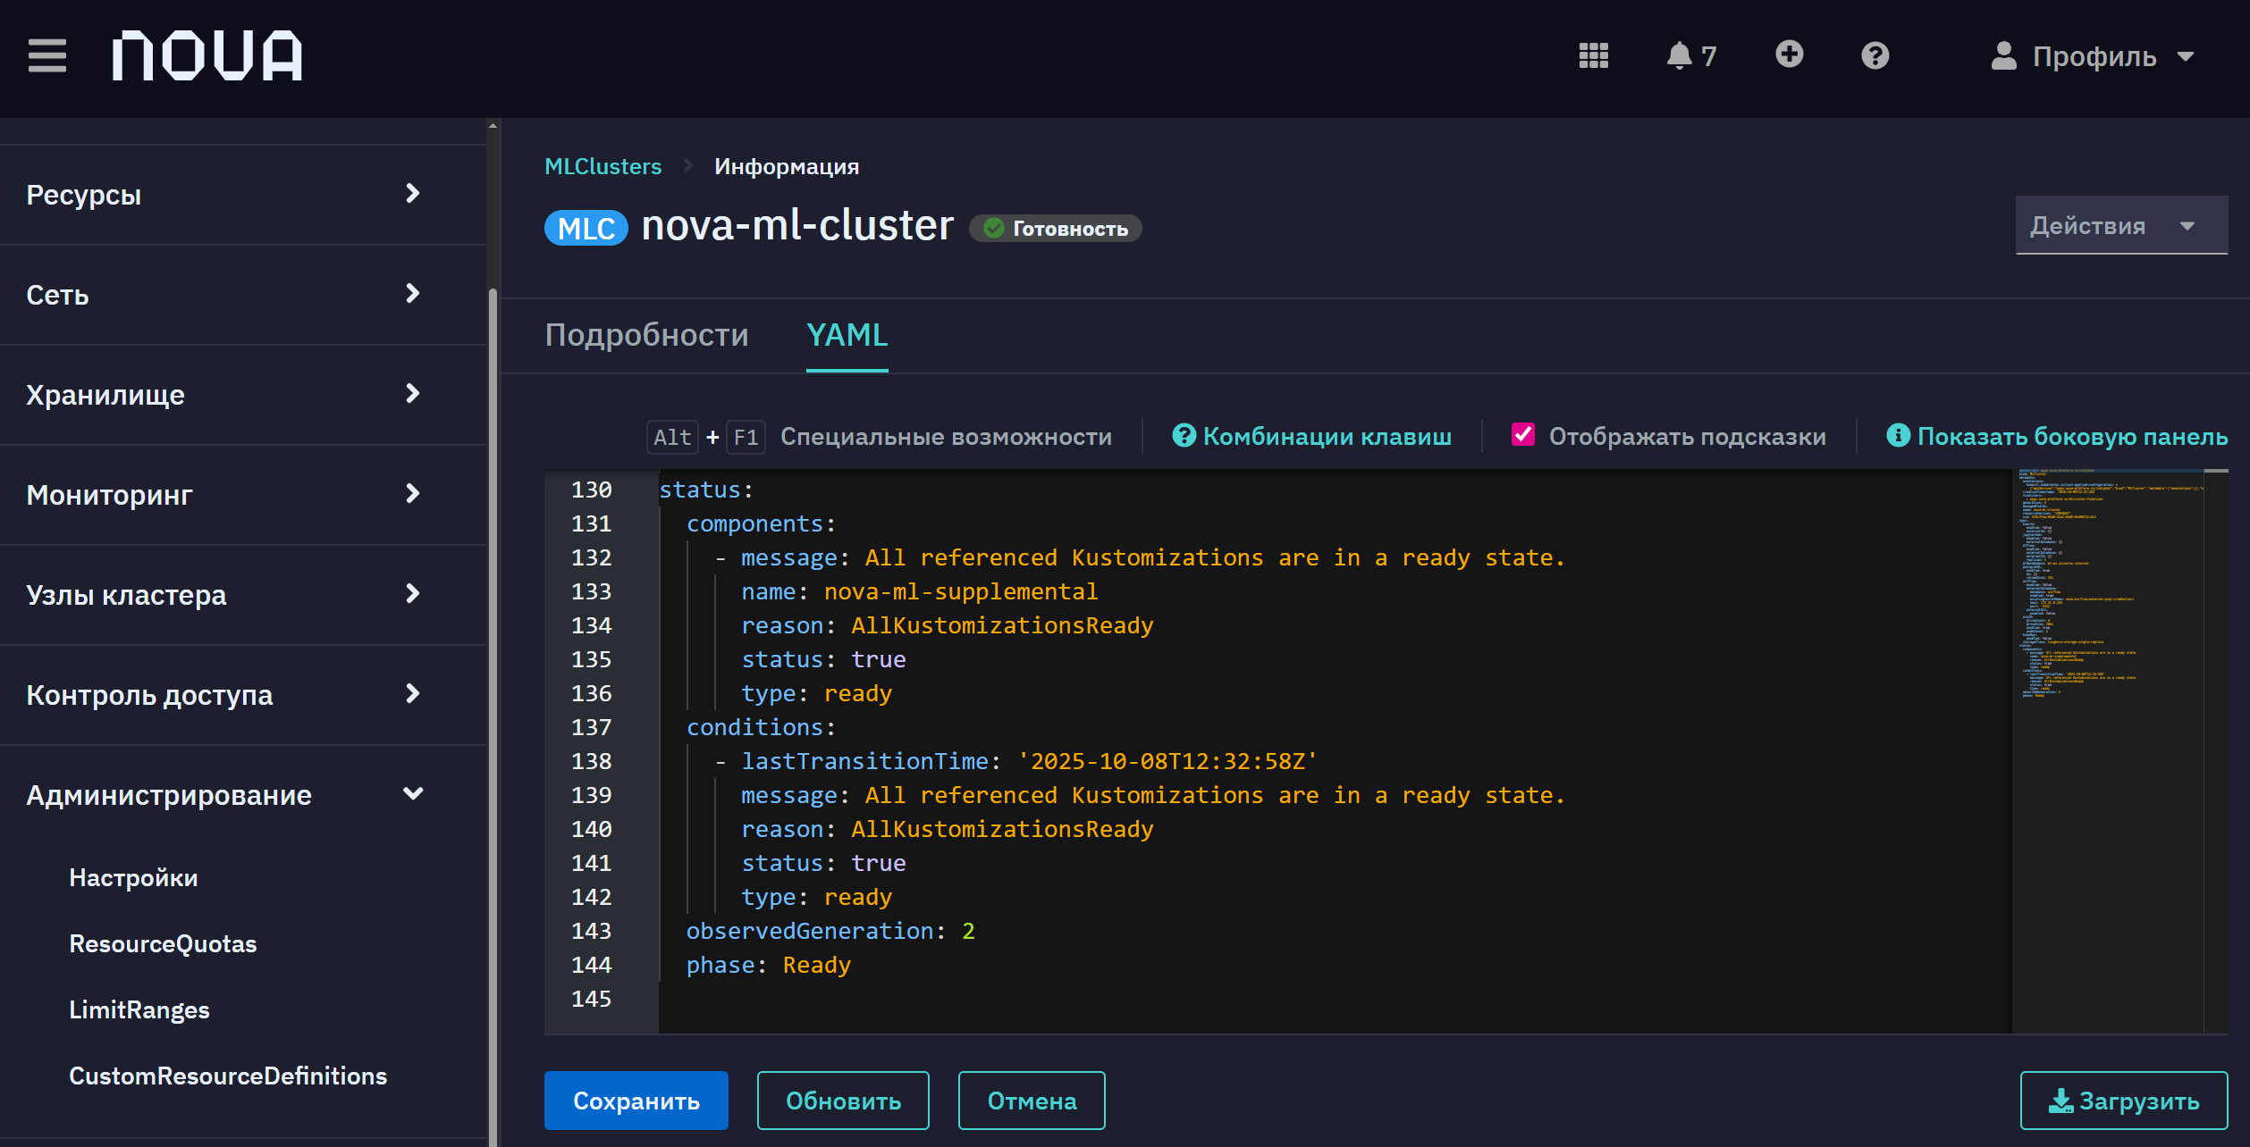Click the MLC resource badge
The height and width of the screenshot is (1147, 2250).
[x=586, y=228]
